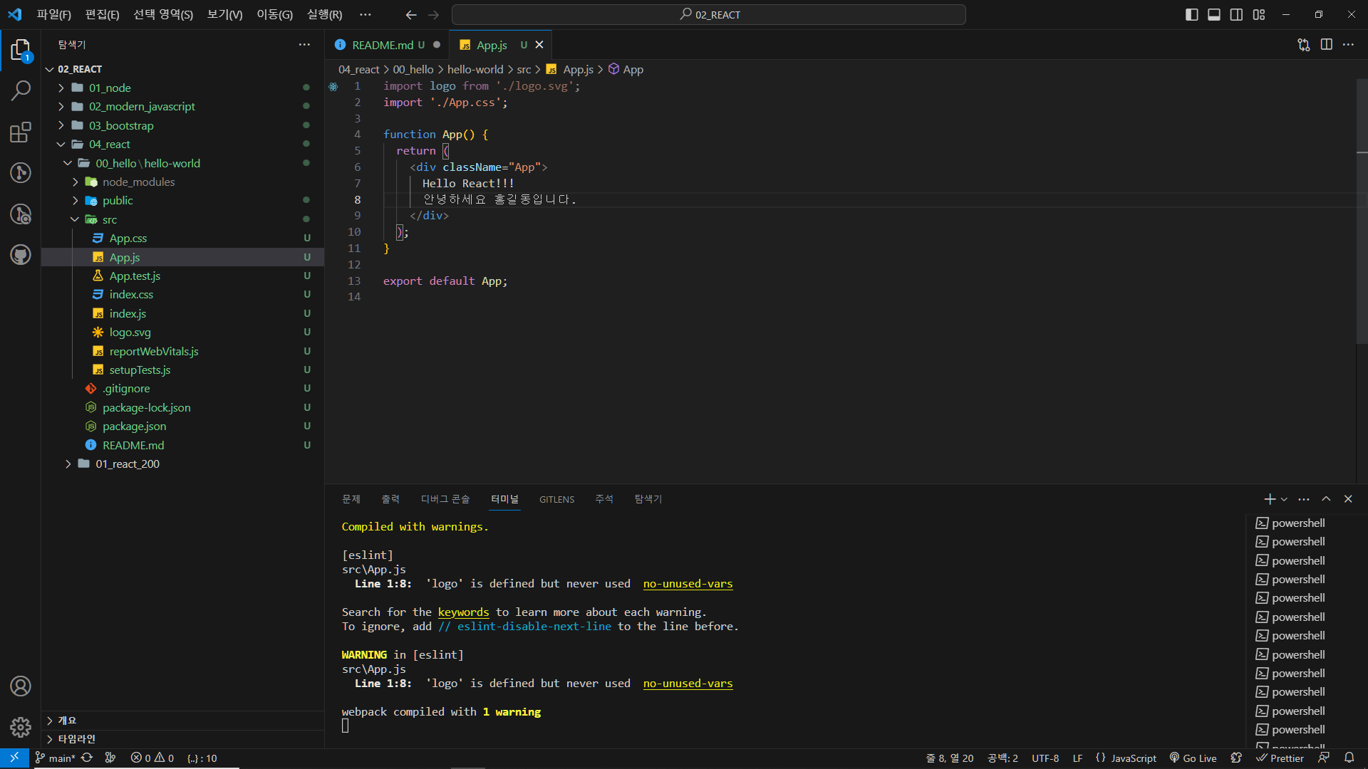The height and width of the screenshot is (769, 1368).
Task: Toggle the primary side bar layout button
Action: tap(1191, 15)
